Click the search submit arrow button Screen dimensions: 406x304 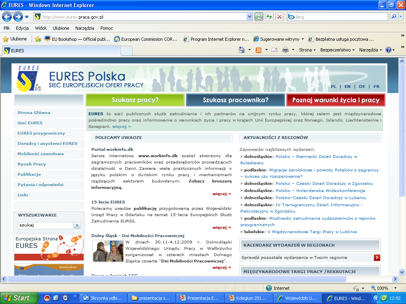tap(77, 225)
